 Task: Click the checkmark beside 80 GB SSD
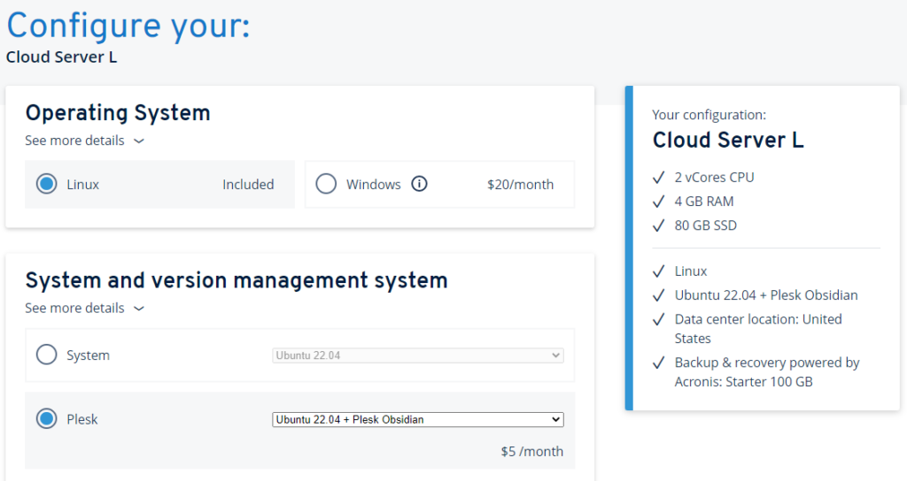[658, 225]
